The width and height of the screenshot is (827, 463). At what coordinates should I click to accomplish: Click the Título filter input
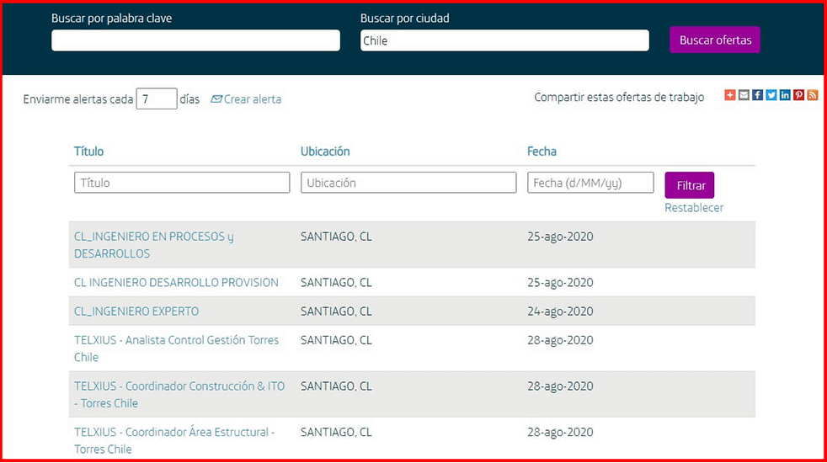(182, 183)
